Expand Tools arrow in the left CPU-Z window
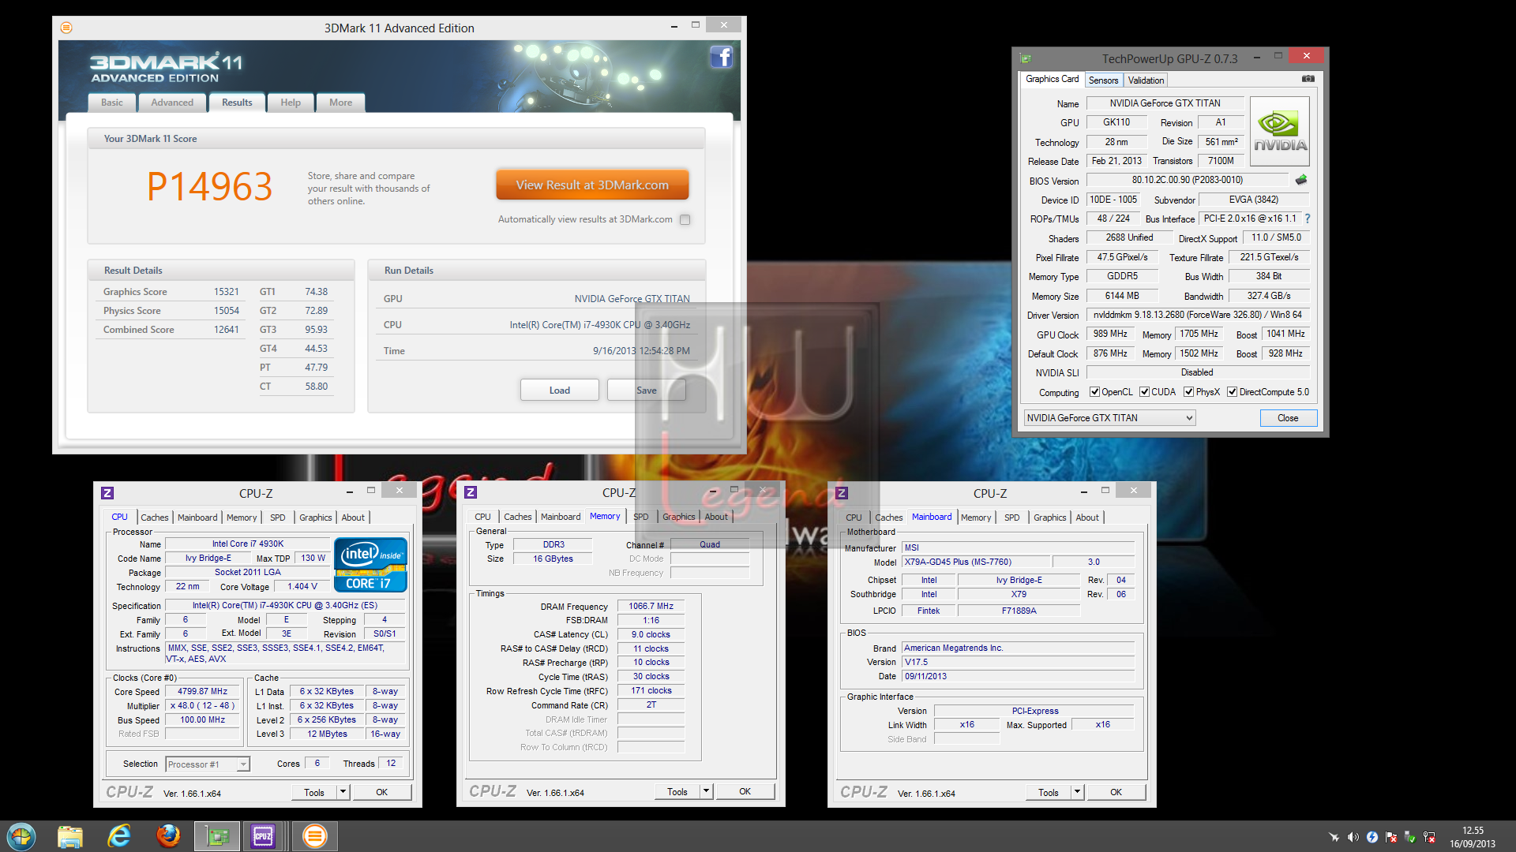 (x=343, y=792)
